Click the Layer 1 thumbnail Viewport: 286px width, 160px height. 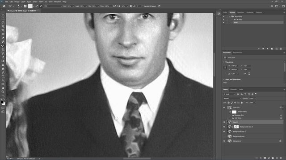click(229, 122)
